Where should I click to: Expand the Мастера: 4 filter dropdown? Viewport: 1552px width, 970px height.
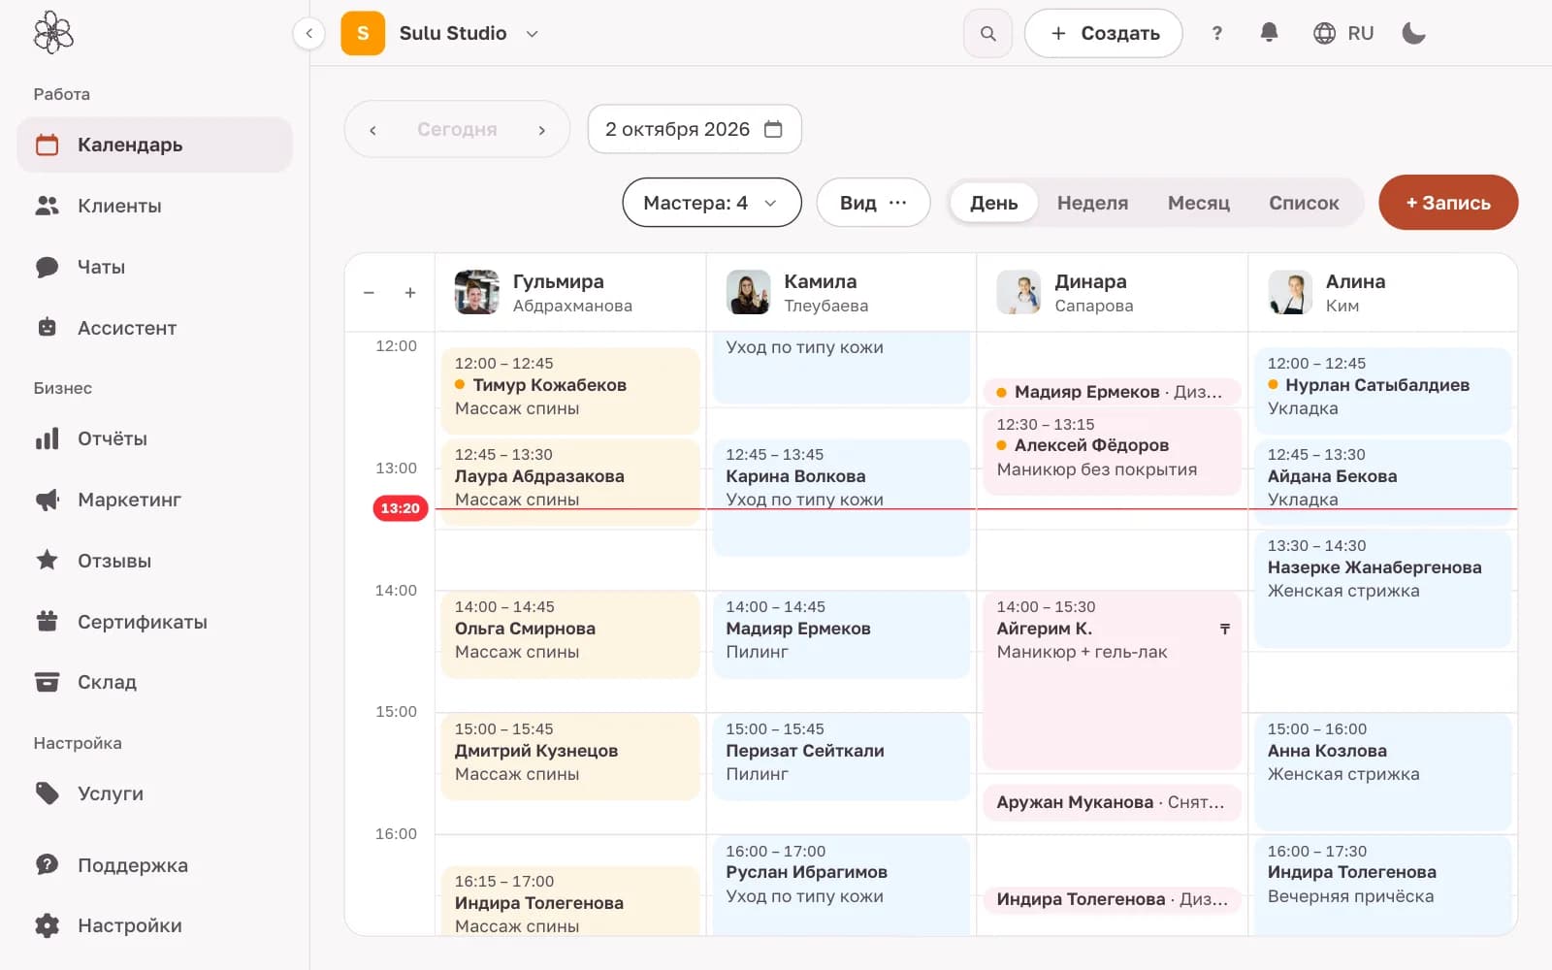(712, 203)
